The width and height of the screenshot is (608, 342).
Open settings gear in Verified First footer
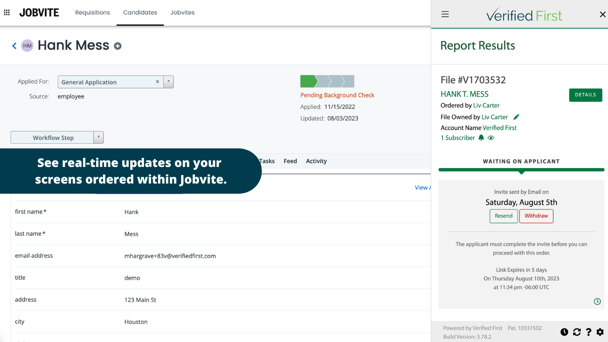coord(600,332)
